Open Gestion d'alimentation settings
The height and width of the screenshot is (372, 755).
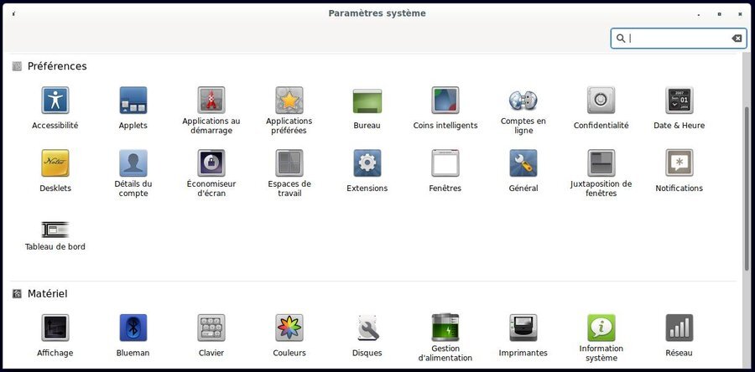pos(445,328)
